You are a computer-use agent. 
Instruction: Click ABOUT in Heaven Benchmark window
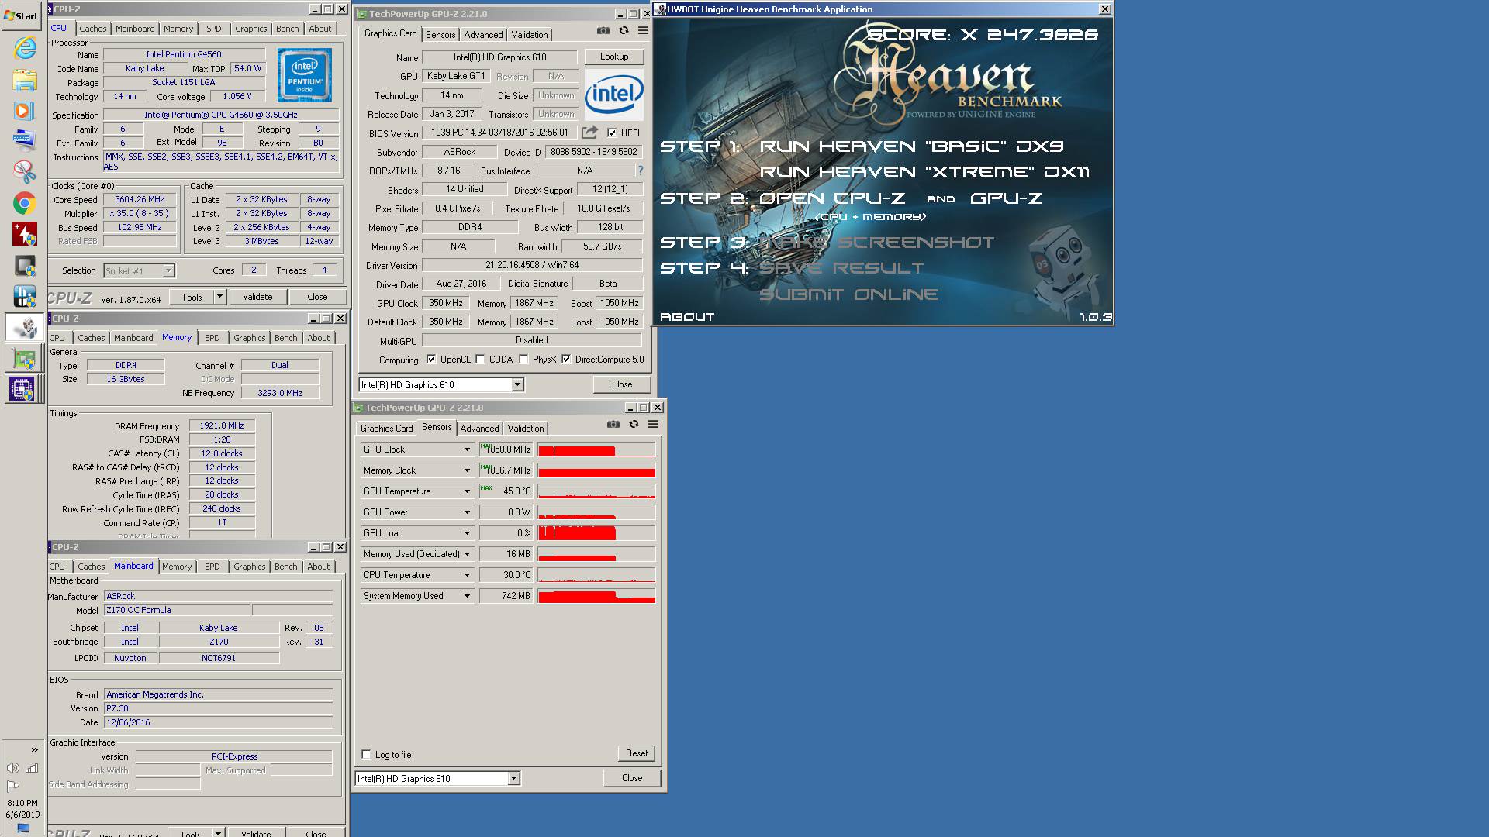pos(687,317)
